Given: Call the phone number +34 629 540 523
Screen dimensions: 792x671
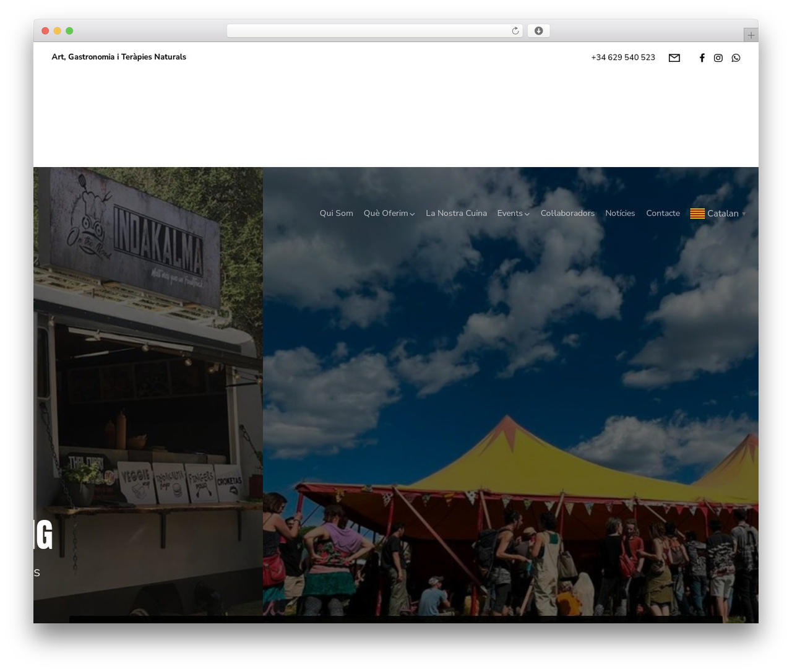Looking at the screenshot, I should point(623,58).
